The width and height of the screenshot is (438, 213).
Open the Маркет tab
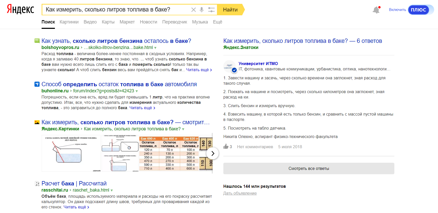(x=127, y=22)
